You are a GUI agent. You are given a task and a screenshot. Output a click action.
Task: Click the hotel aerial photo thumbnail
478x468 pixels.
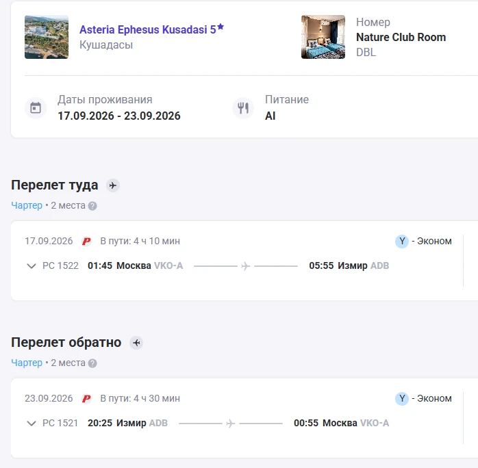[47, 37]
